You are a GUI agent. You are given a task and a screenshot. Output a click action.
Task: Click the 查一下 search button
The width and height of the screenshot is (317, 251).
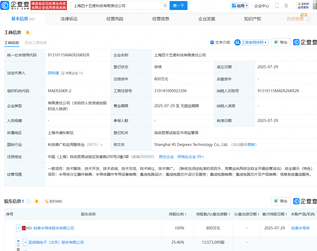click(179, 6)
